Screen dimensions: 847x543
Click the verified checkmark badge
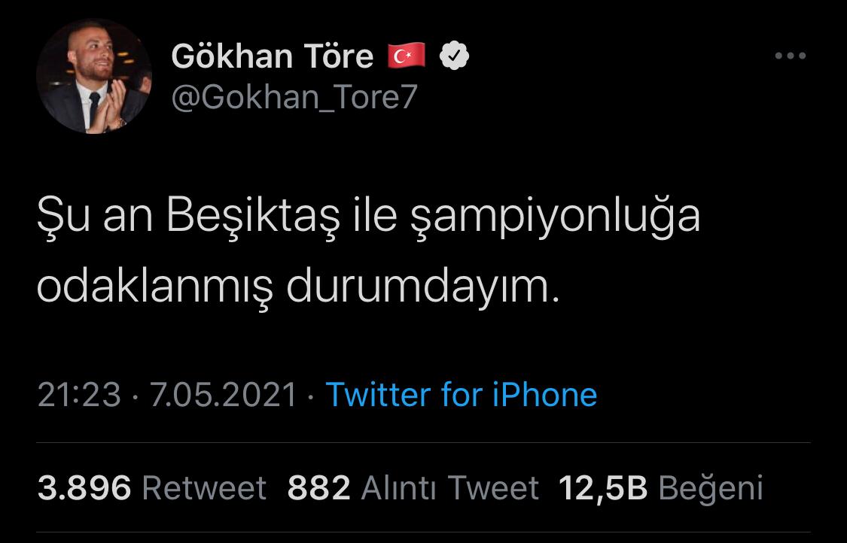tap(454, 56)
